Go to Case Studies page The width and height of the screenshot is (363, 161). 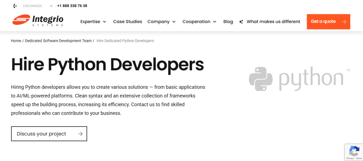pyautogui.click(x=127, y=22)
